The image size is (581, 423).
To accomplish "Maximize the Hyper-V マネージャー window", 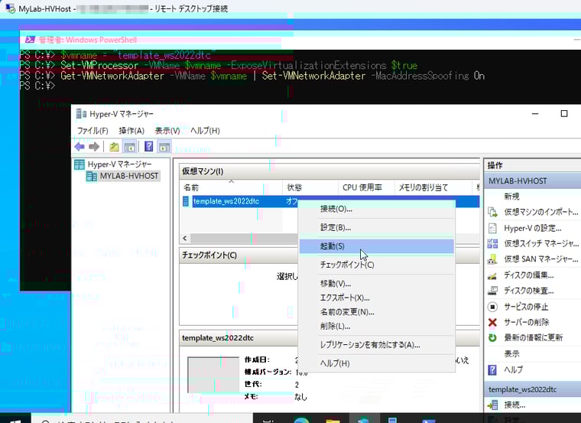I will (564, 113).
